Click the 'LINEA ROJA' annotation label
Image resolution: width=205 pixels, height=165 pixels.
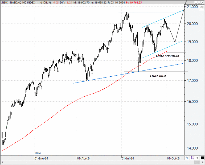pos(158,76)
